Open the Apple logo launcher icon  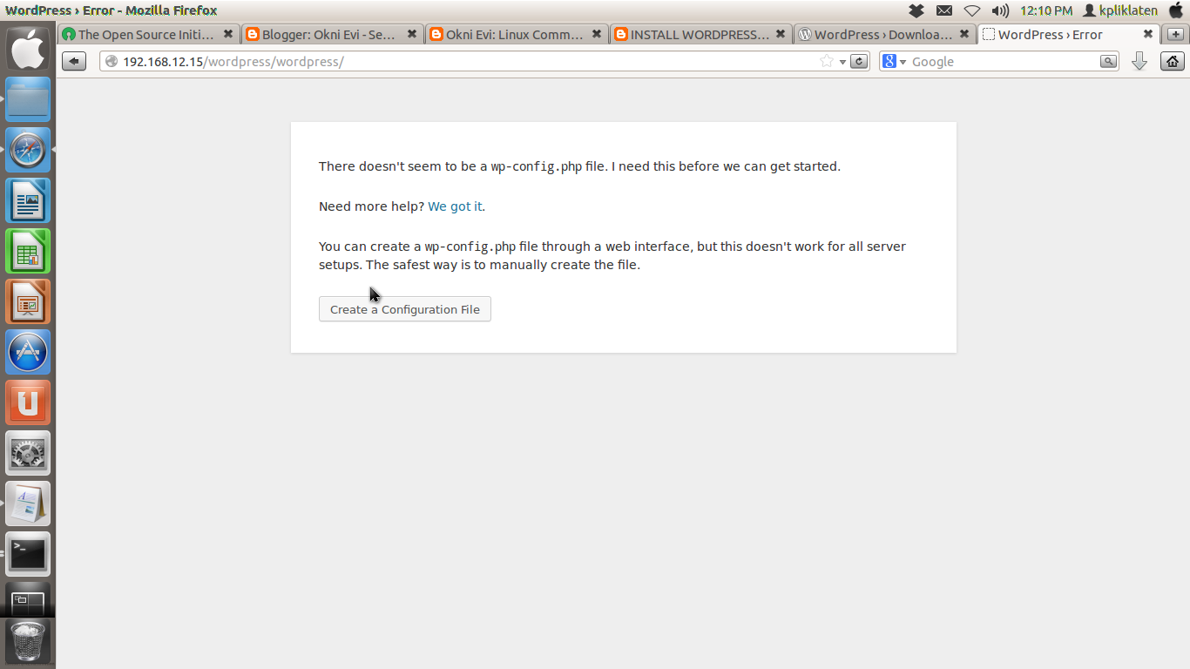[x=29, y=48]
